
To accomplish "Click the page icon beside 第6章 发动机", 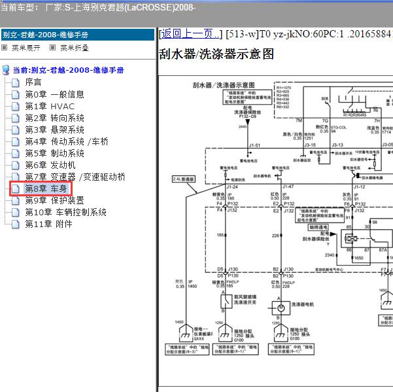I will [16, 166].
